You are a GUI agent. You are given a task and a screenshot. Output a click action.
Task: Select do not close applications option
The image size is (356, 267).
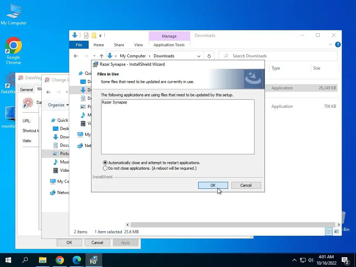point(149,168)
